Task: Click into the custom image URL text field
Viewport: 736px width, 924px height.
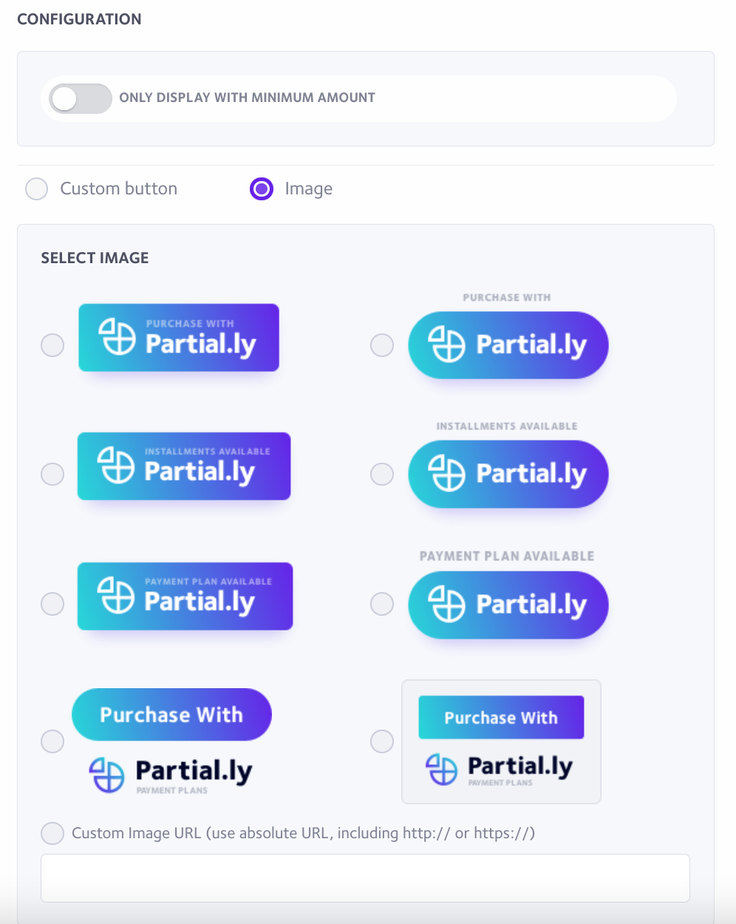Action: (x=365, y=878)
